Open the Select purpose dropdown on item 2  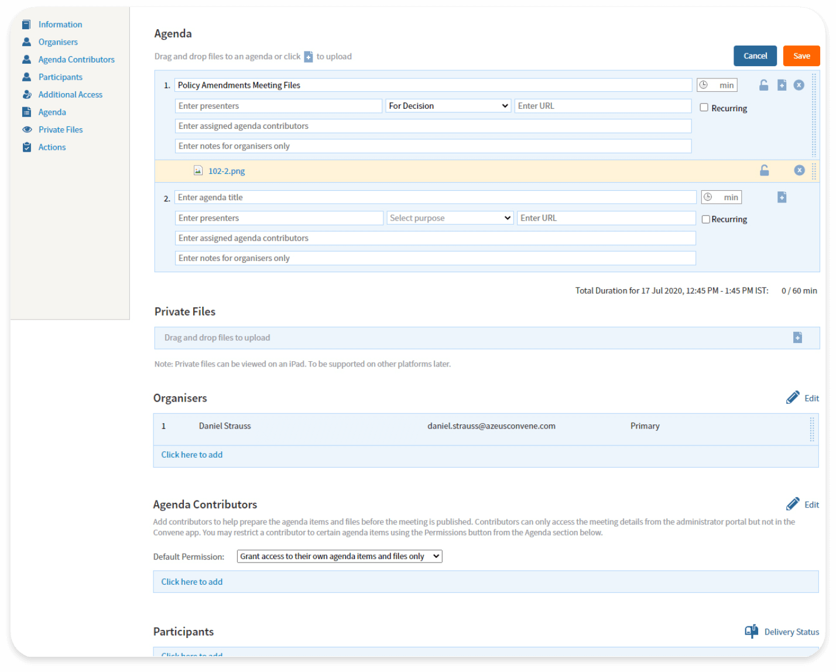pyautogui.click(x=449, y=218)
